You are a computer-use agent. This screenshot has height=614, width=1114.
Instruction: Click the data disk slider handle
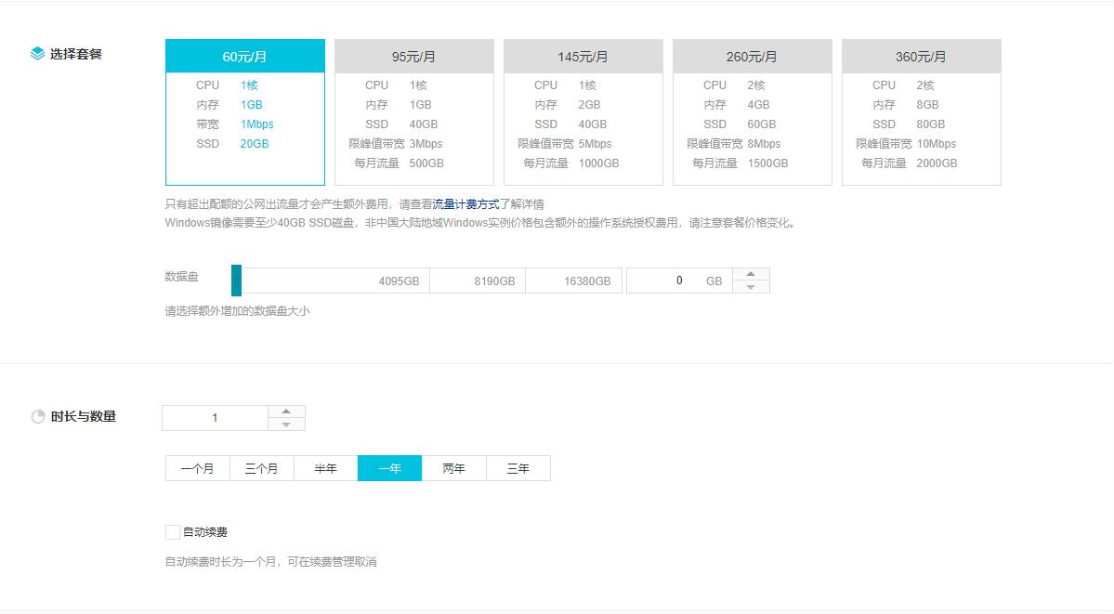click(x=239, y=280)
